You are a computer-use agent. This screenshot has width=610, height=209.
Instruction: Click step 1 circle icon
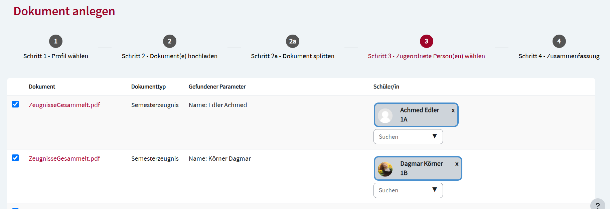pyautogui.click(x=56, y=41)
